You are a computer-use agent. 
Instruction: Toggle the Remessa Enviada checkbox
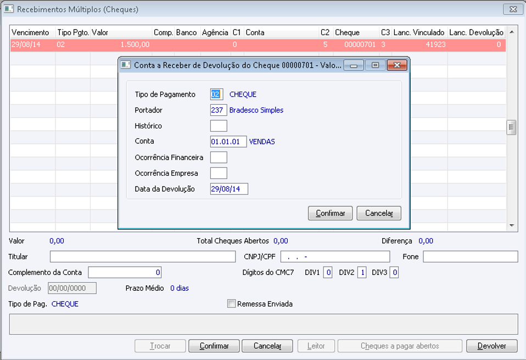tap(231, 303)
